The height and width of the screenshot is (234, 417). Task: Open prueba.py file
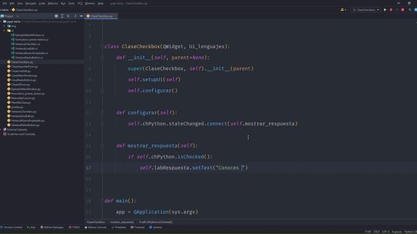tap(15, 107)
